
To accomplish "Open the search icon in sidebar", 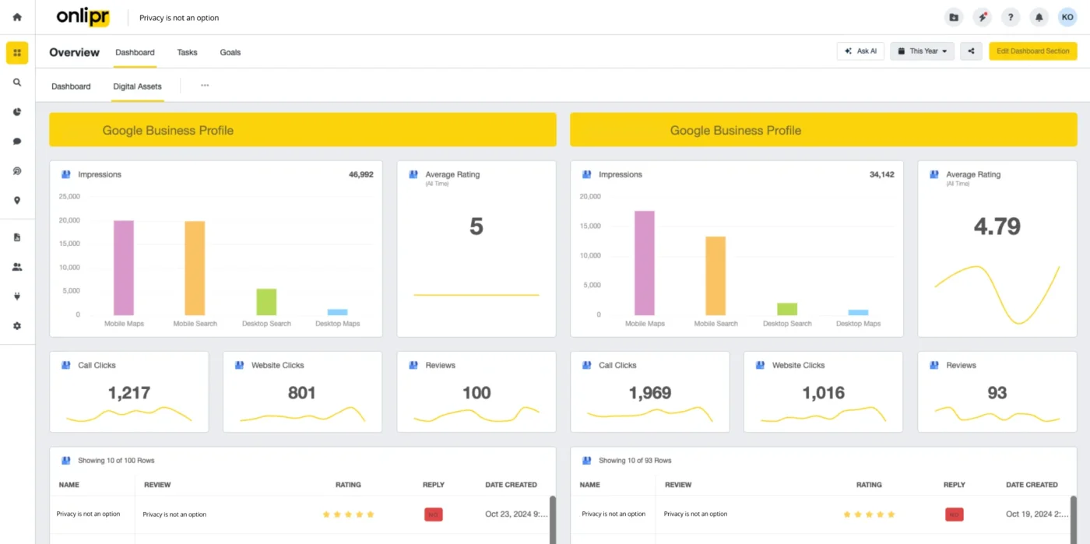I will click(x=17, y=82).
